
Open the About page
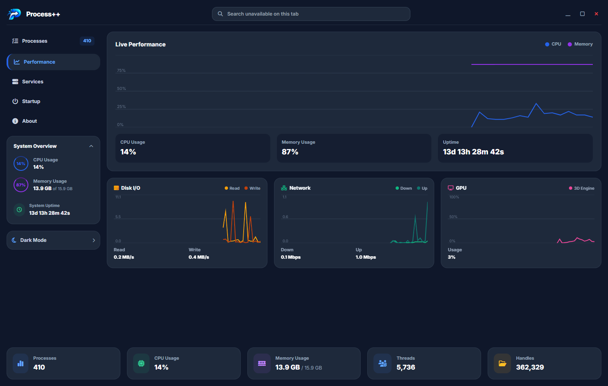[53, 121]
